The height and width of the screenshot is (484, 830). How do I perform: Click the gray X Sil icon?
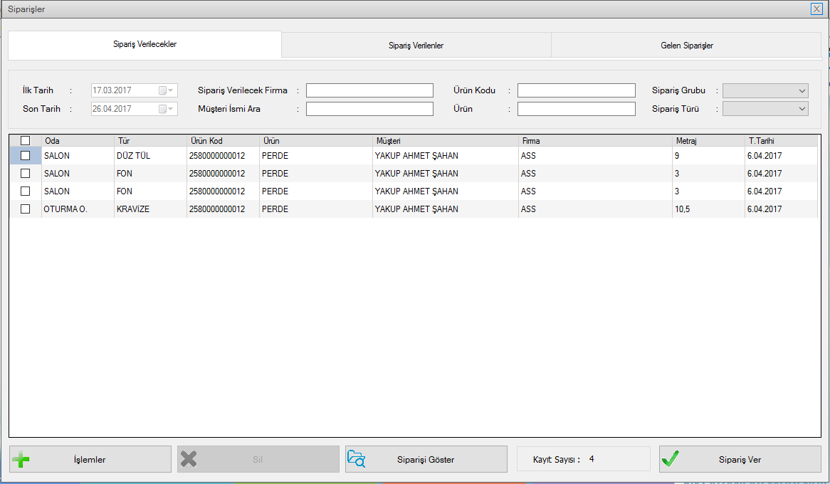pos(189,459)
